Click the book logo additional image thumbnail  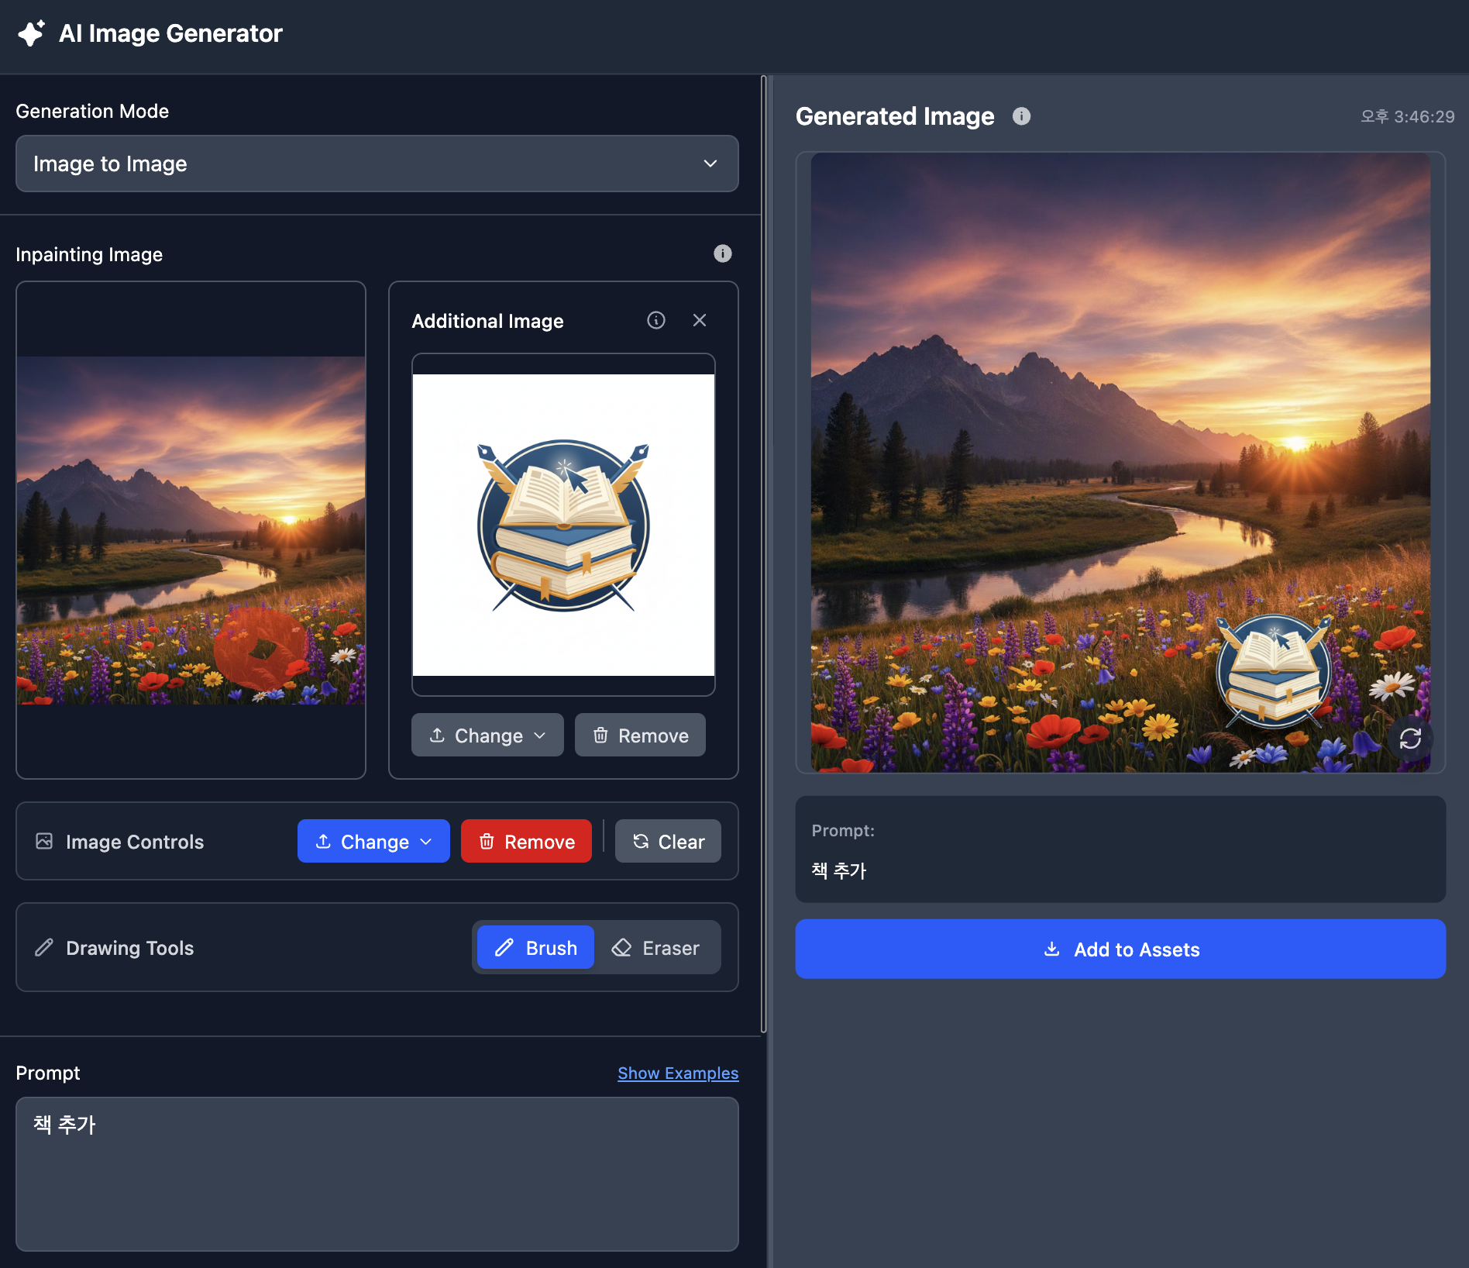pyautogui.click(x=563, y=525)
